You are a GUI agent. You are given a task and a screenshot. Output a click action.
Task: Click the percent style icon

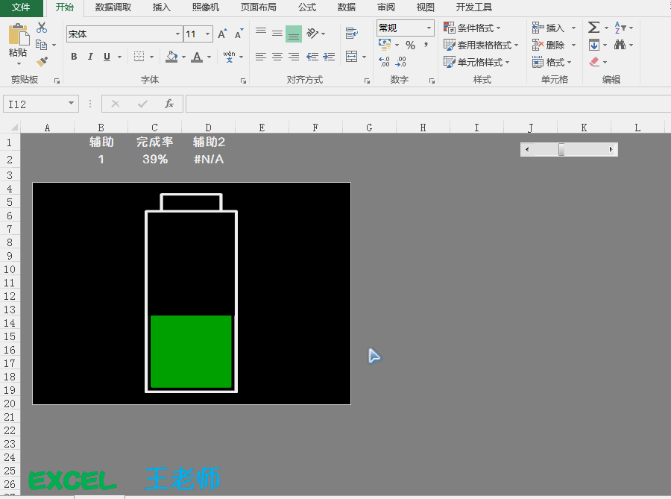click(x=410, y=45)
